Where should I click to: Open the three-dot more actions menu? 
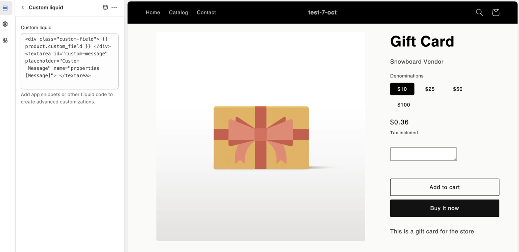point(114,7)
